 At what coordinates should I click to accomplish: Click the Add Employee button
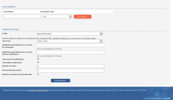60,81
